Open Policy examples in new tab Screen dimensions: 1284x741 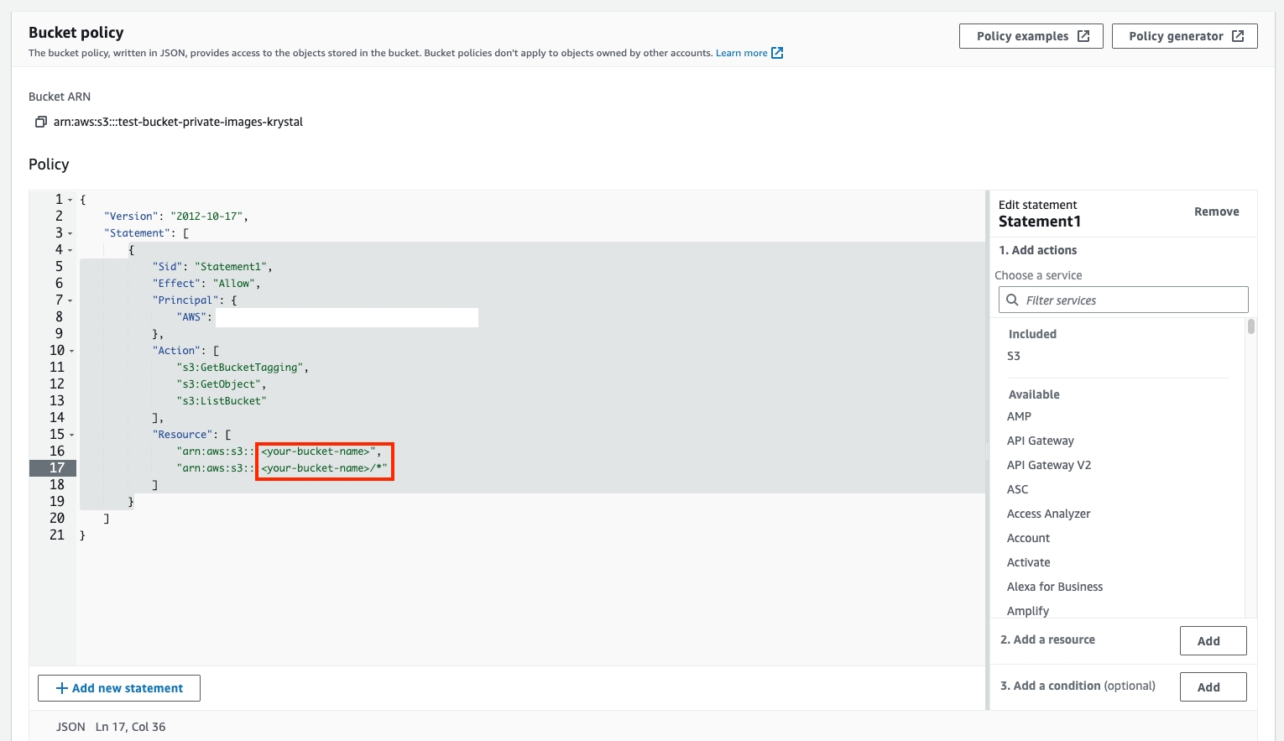(x=1031, y=36)
